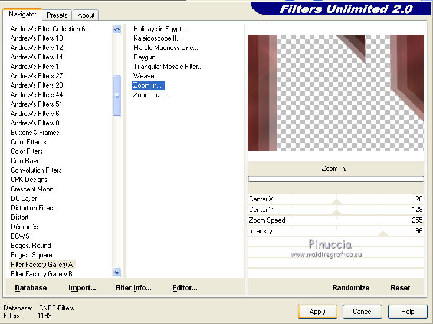Screen dimensions: 433x324
Task: Select Andrew's Filters 29 category
Action: [37, 85]
